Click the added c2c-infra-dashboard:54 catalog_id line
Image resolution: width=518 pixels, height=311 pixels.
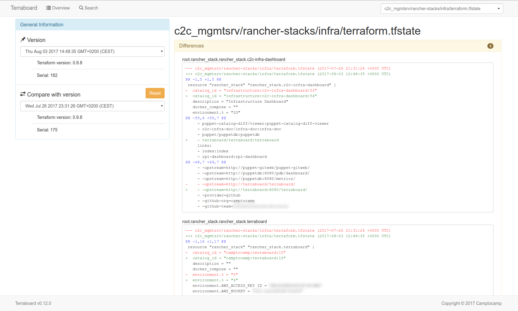click(x=251, y=96)
